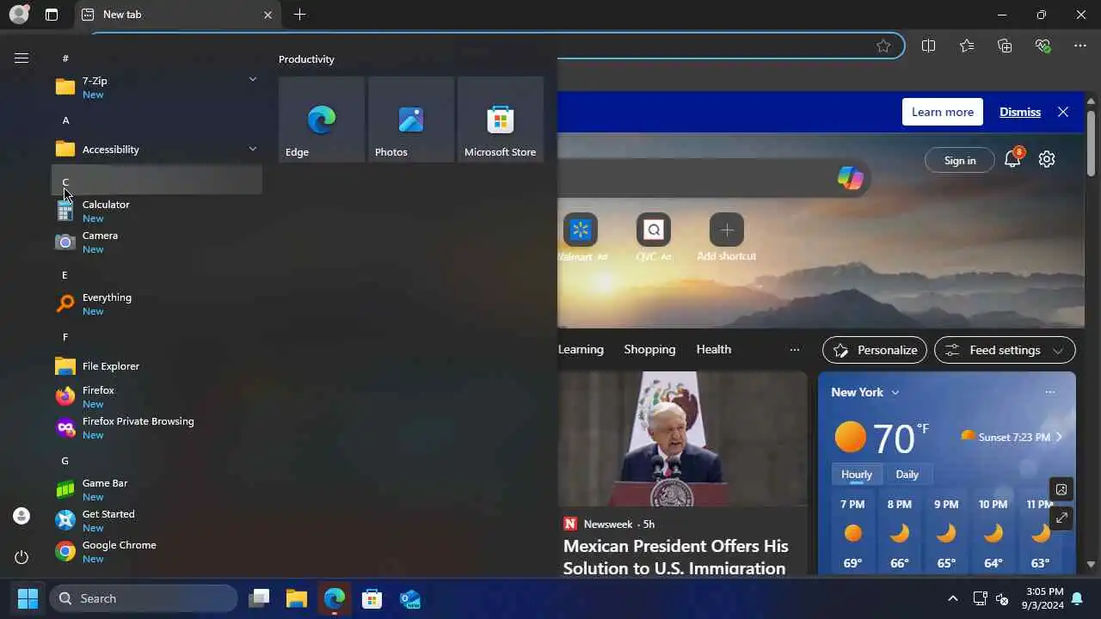The height and width of the screenshot is (619, 1101).
Task: Open Microsoft Store on the taskbar
Action: click(x=372, y=598)
